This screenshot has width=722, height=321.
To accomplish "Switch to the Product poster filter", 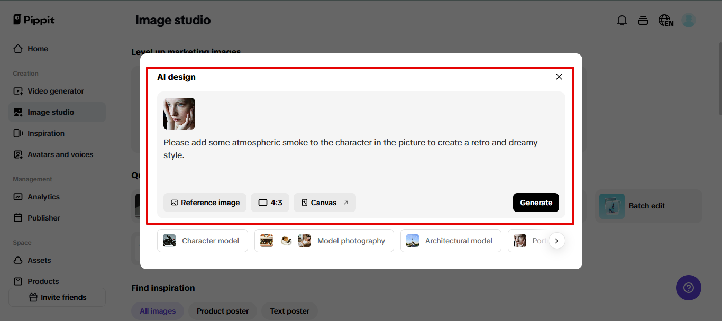I will (x=222, y=311).
